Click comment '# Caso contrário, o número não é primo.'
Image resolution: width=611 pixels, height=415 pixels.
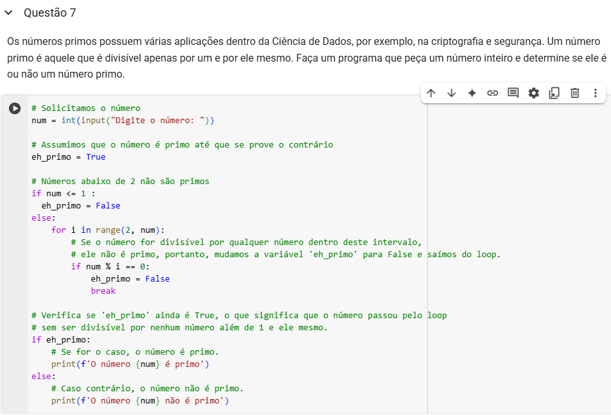pos(147,389)
